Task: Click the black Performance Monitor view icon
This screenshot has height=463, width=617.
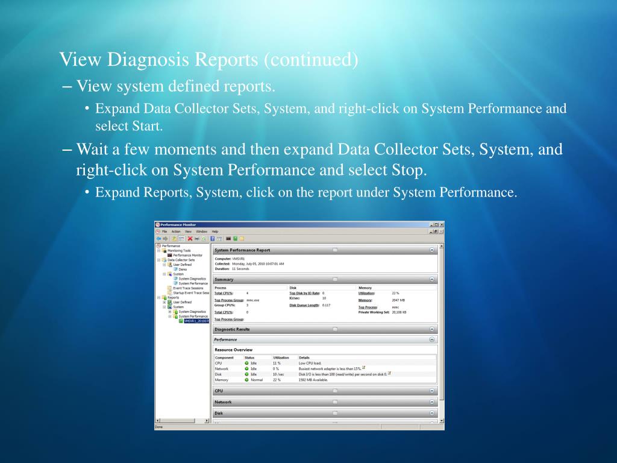Action: click(x=228, y=239)
